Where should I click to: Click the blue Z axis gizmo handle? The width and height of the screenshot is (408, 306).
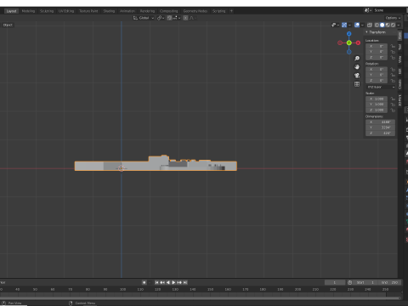(x=349, y=34)
